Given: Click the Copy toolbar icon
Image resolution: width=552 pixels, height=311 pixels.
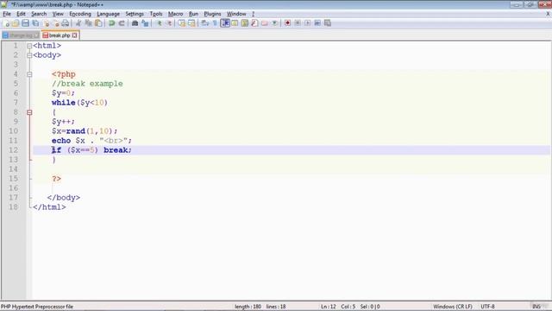Looking at the screenshot, I should coord(88,23).
